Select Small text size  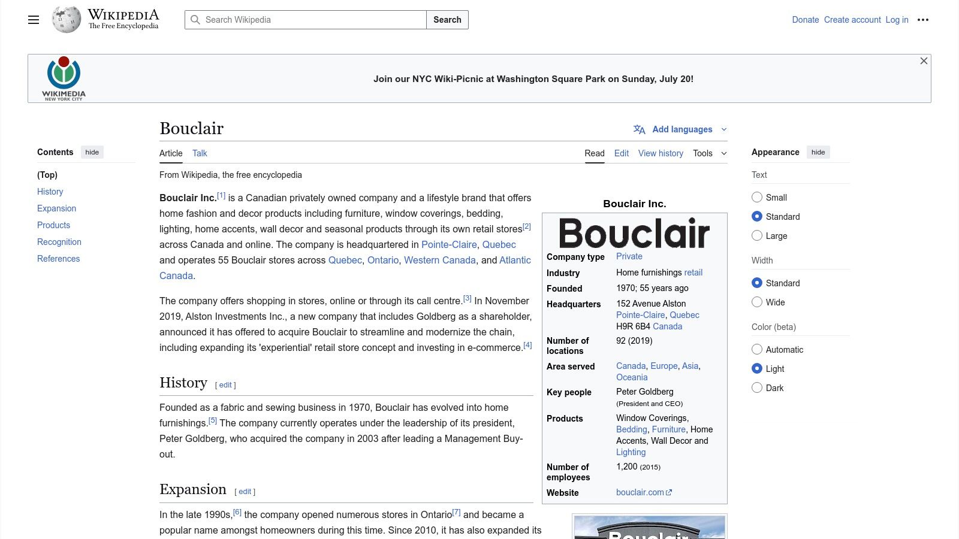point(757,197)
